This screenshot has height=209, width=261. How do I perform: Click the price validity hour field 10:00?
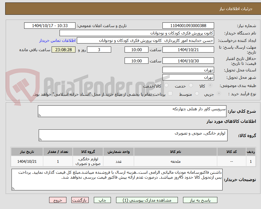click(136, 61)
